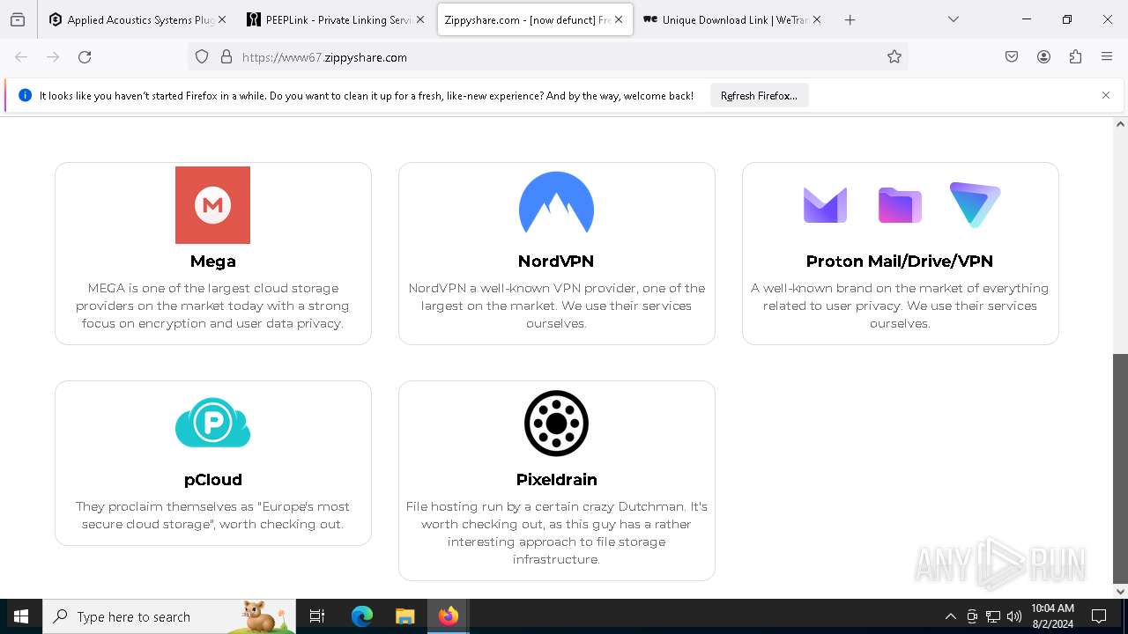Go back to the previous page
1128x634 pixels.
coord(21,57)
